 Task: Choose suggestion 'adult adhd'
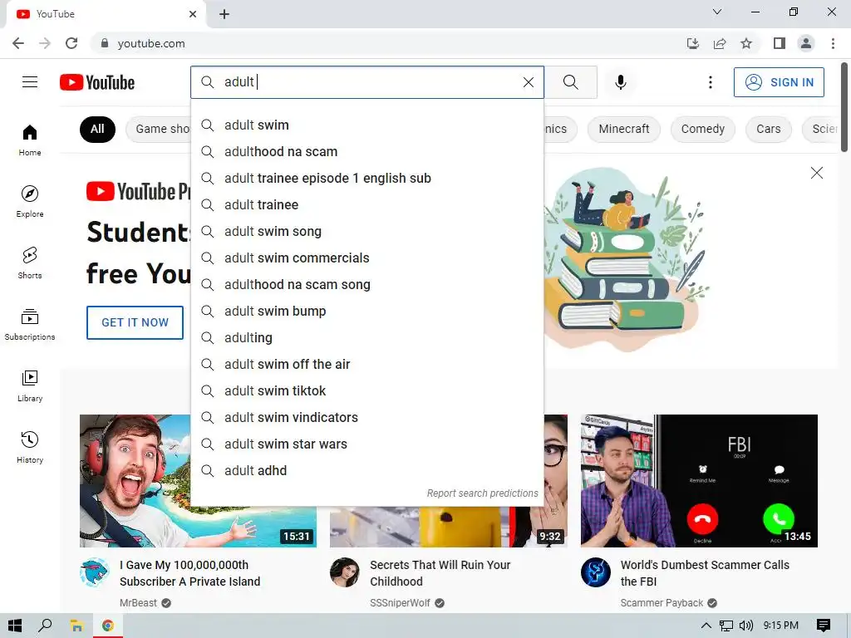[366, 470]
